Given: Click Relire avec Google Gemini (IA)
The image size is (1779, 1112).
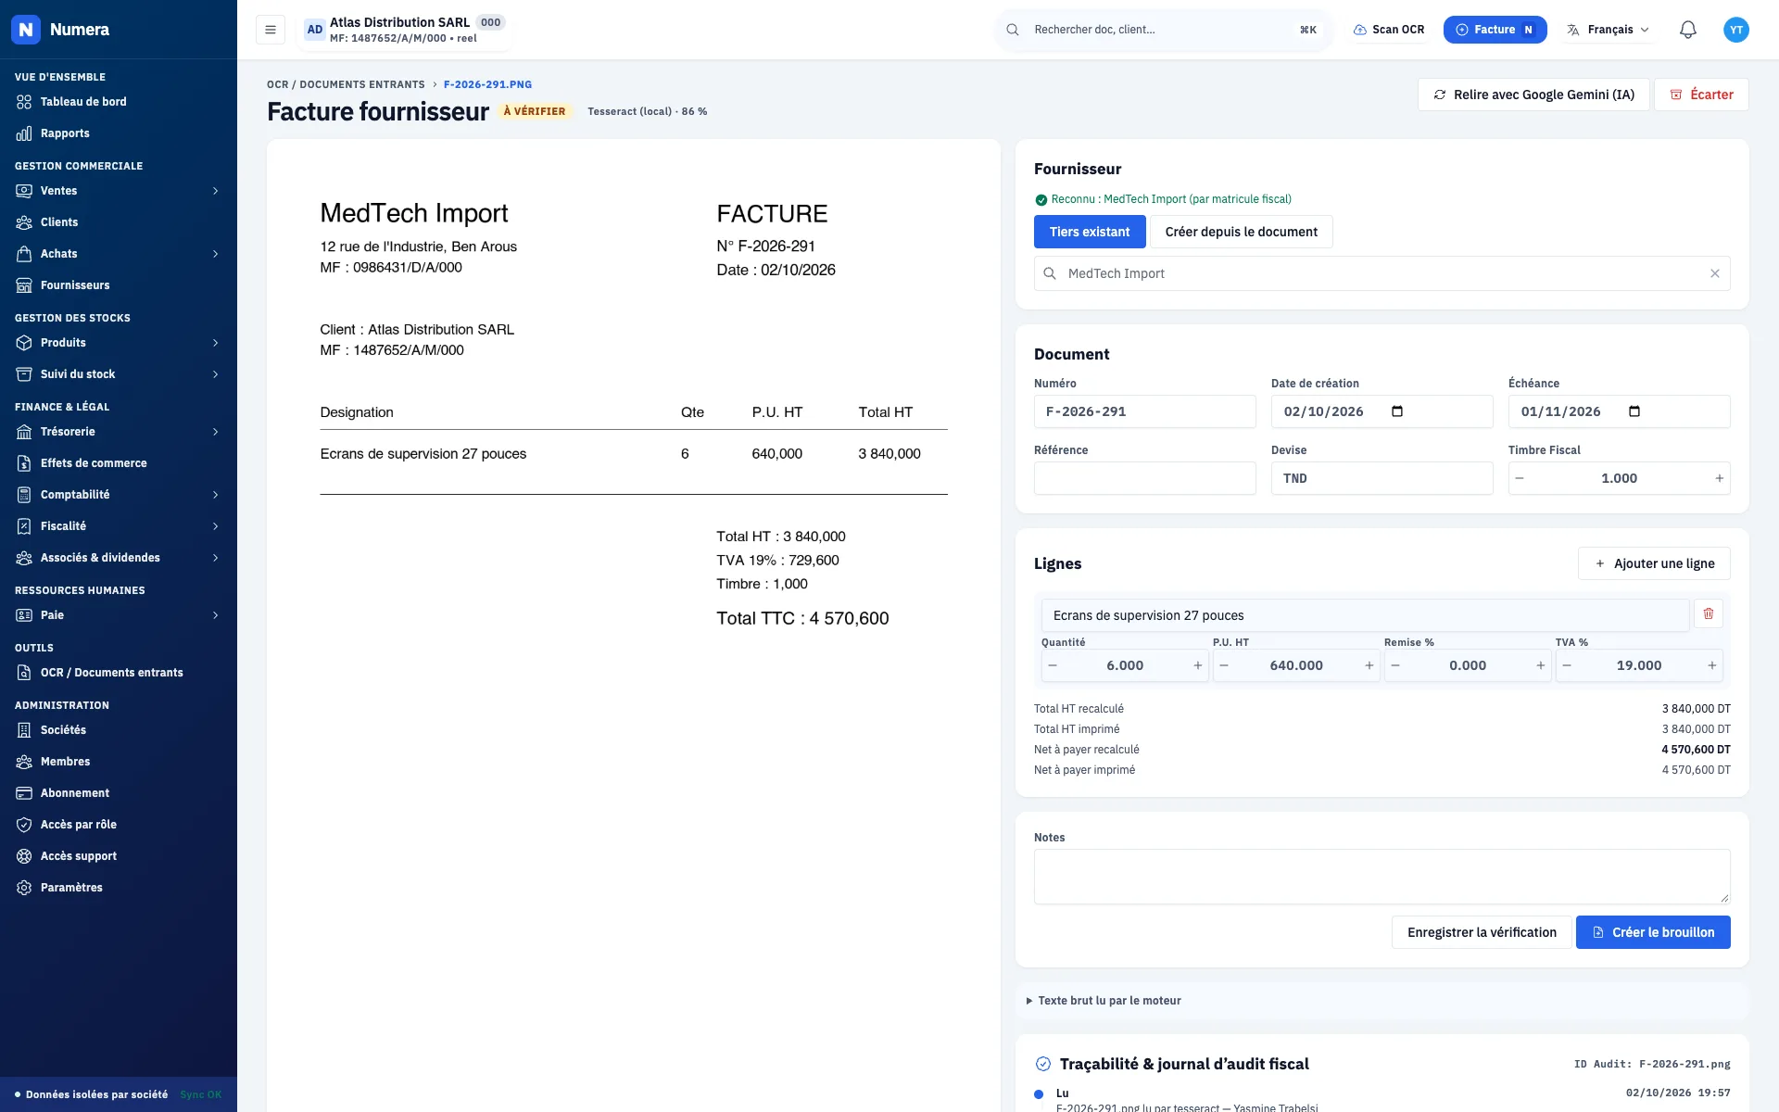Looking at the screenshot, I should pyautogui.click(x=1533, y=95).
